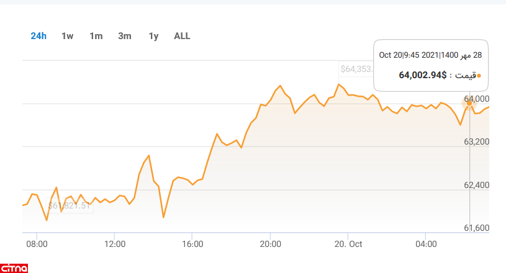Click the 20:00 time axis label
The height and width of the screenshot is (273, 506).
(x=271, y=243)
